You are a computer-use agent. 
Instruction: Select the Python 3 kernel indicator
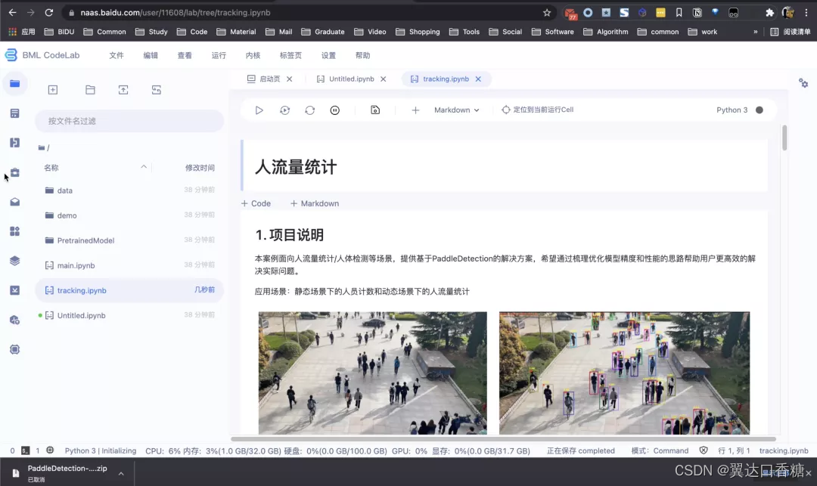coord(732,110)
